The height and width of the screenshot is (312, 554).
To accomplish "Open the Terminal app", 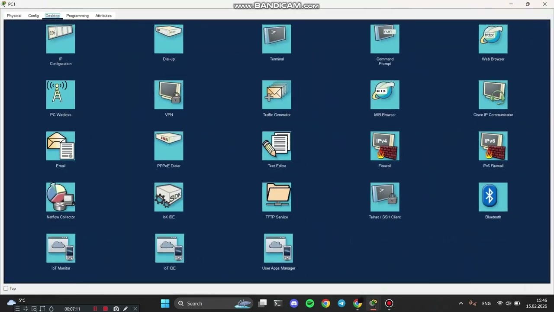I will tap(277, 39).
